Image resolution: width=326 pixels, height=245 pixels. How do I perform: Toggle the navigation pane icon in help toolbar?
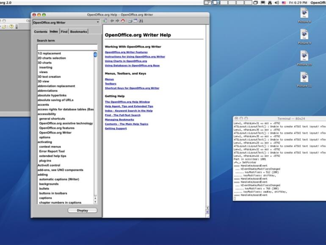pos(105,21)
